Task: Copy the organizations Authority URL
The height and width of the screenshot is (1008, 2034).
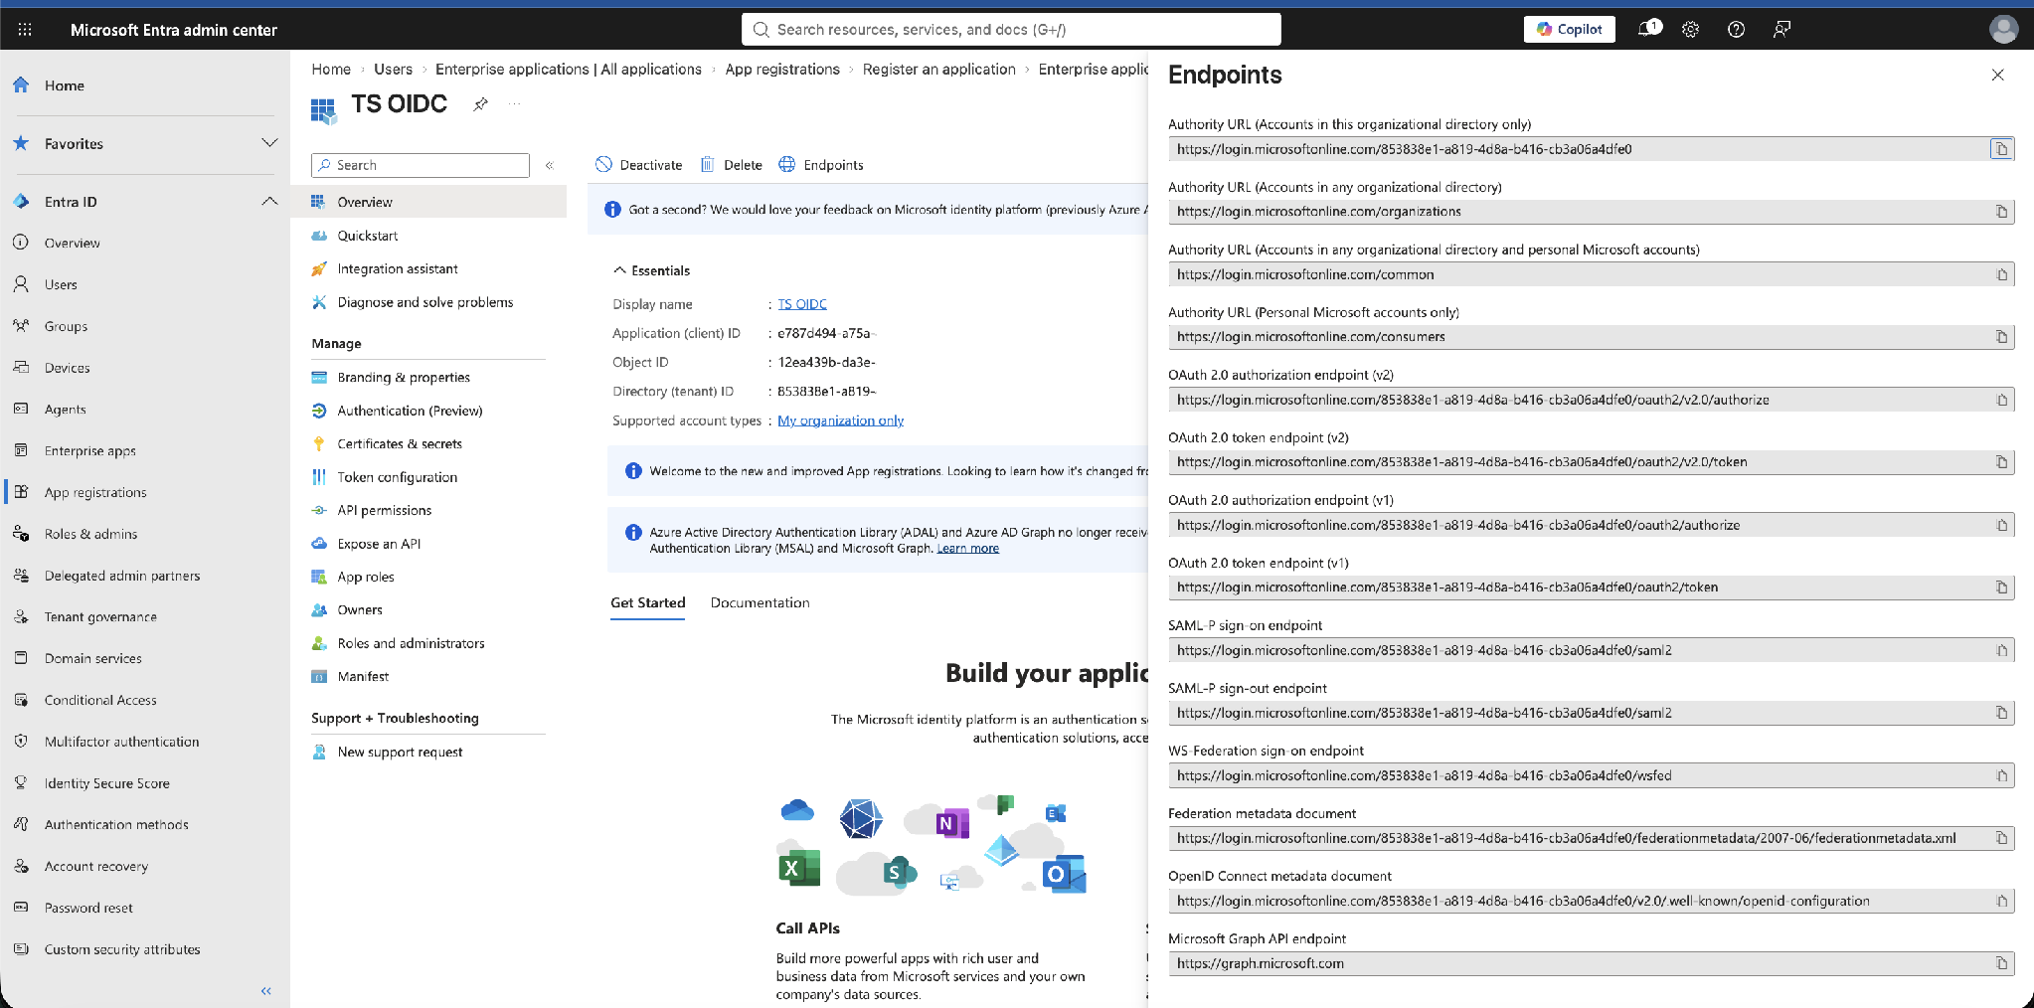Action: click(x=2001, y=212)
